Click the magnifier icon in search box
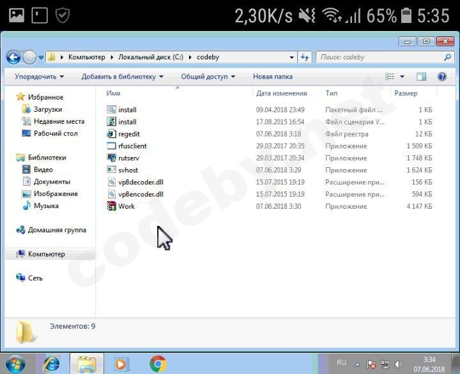 [x=447, y=57]
